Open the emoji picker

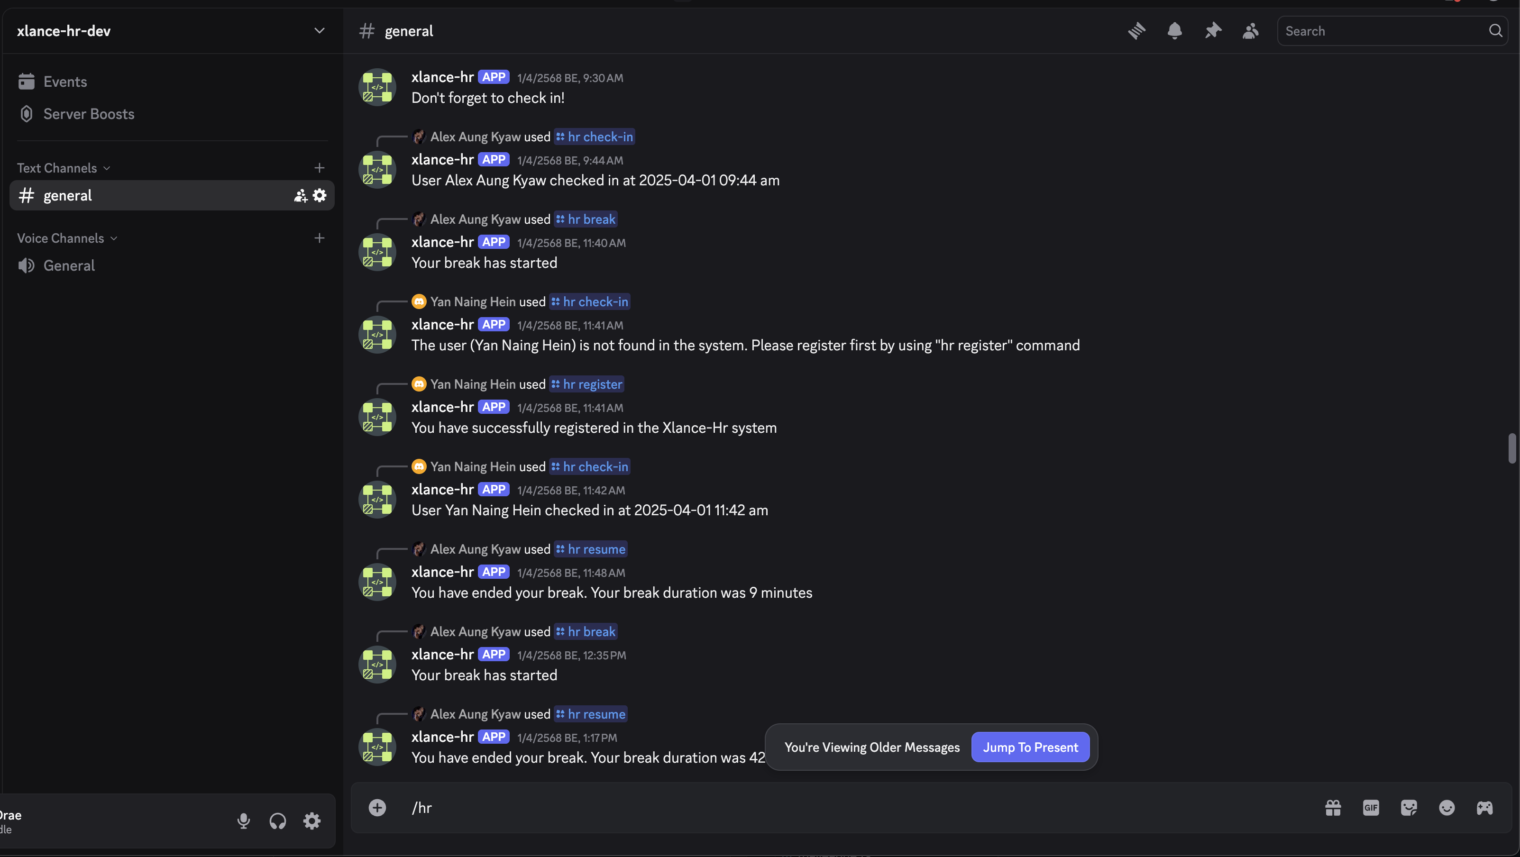[1446, 807]
